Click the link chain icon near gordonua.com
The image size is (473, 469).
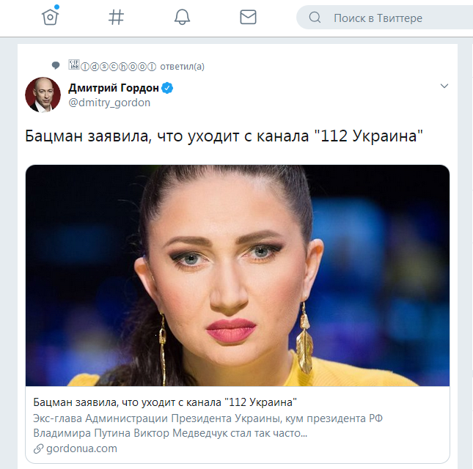tap(38, 448)
